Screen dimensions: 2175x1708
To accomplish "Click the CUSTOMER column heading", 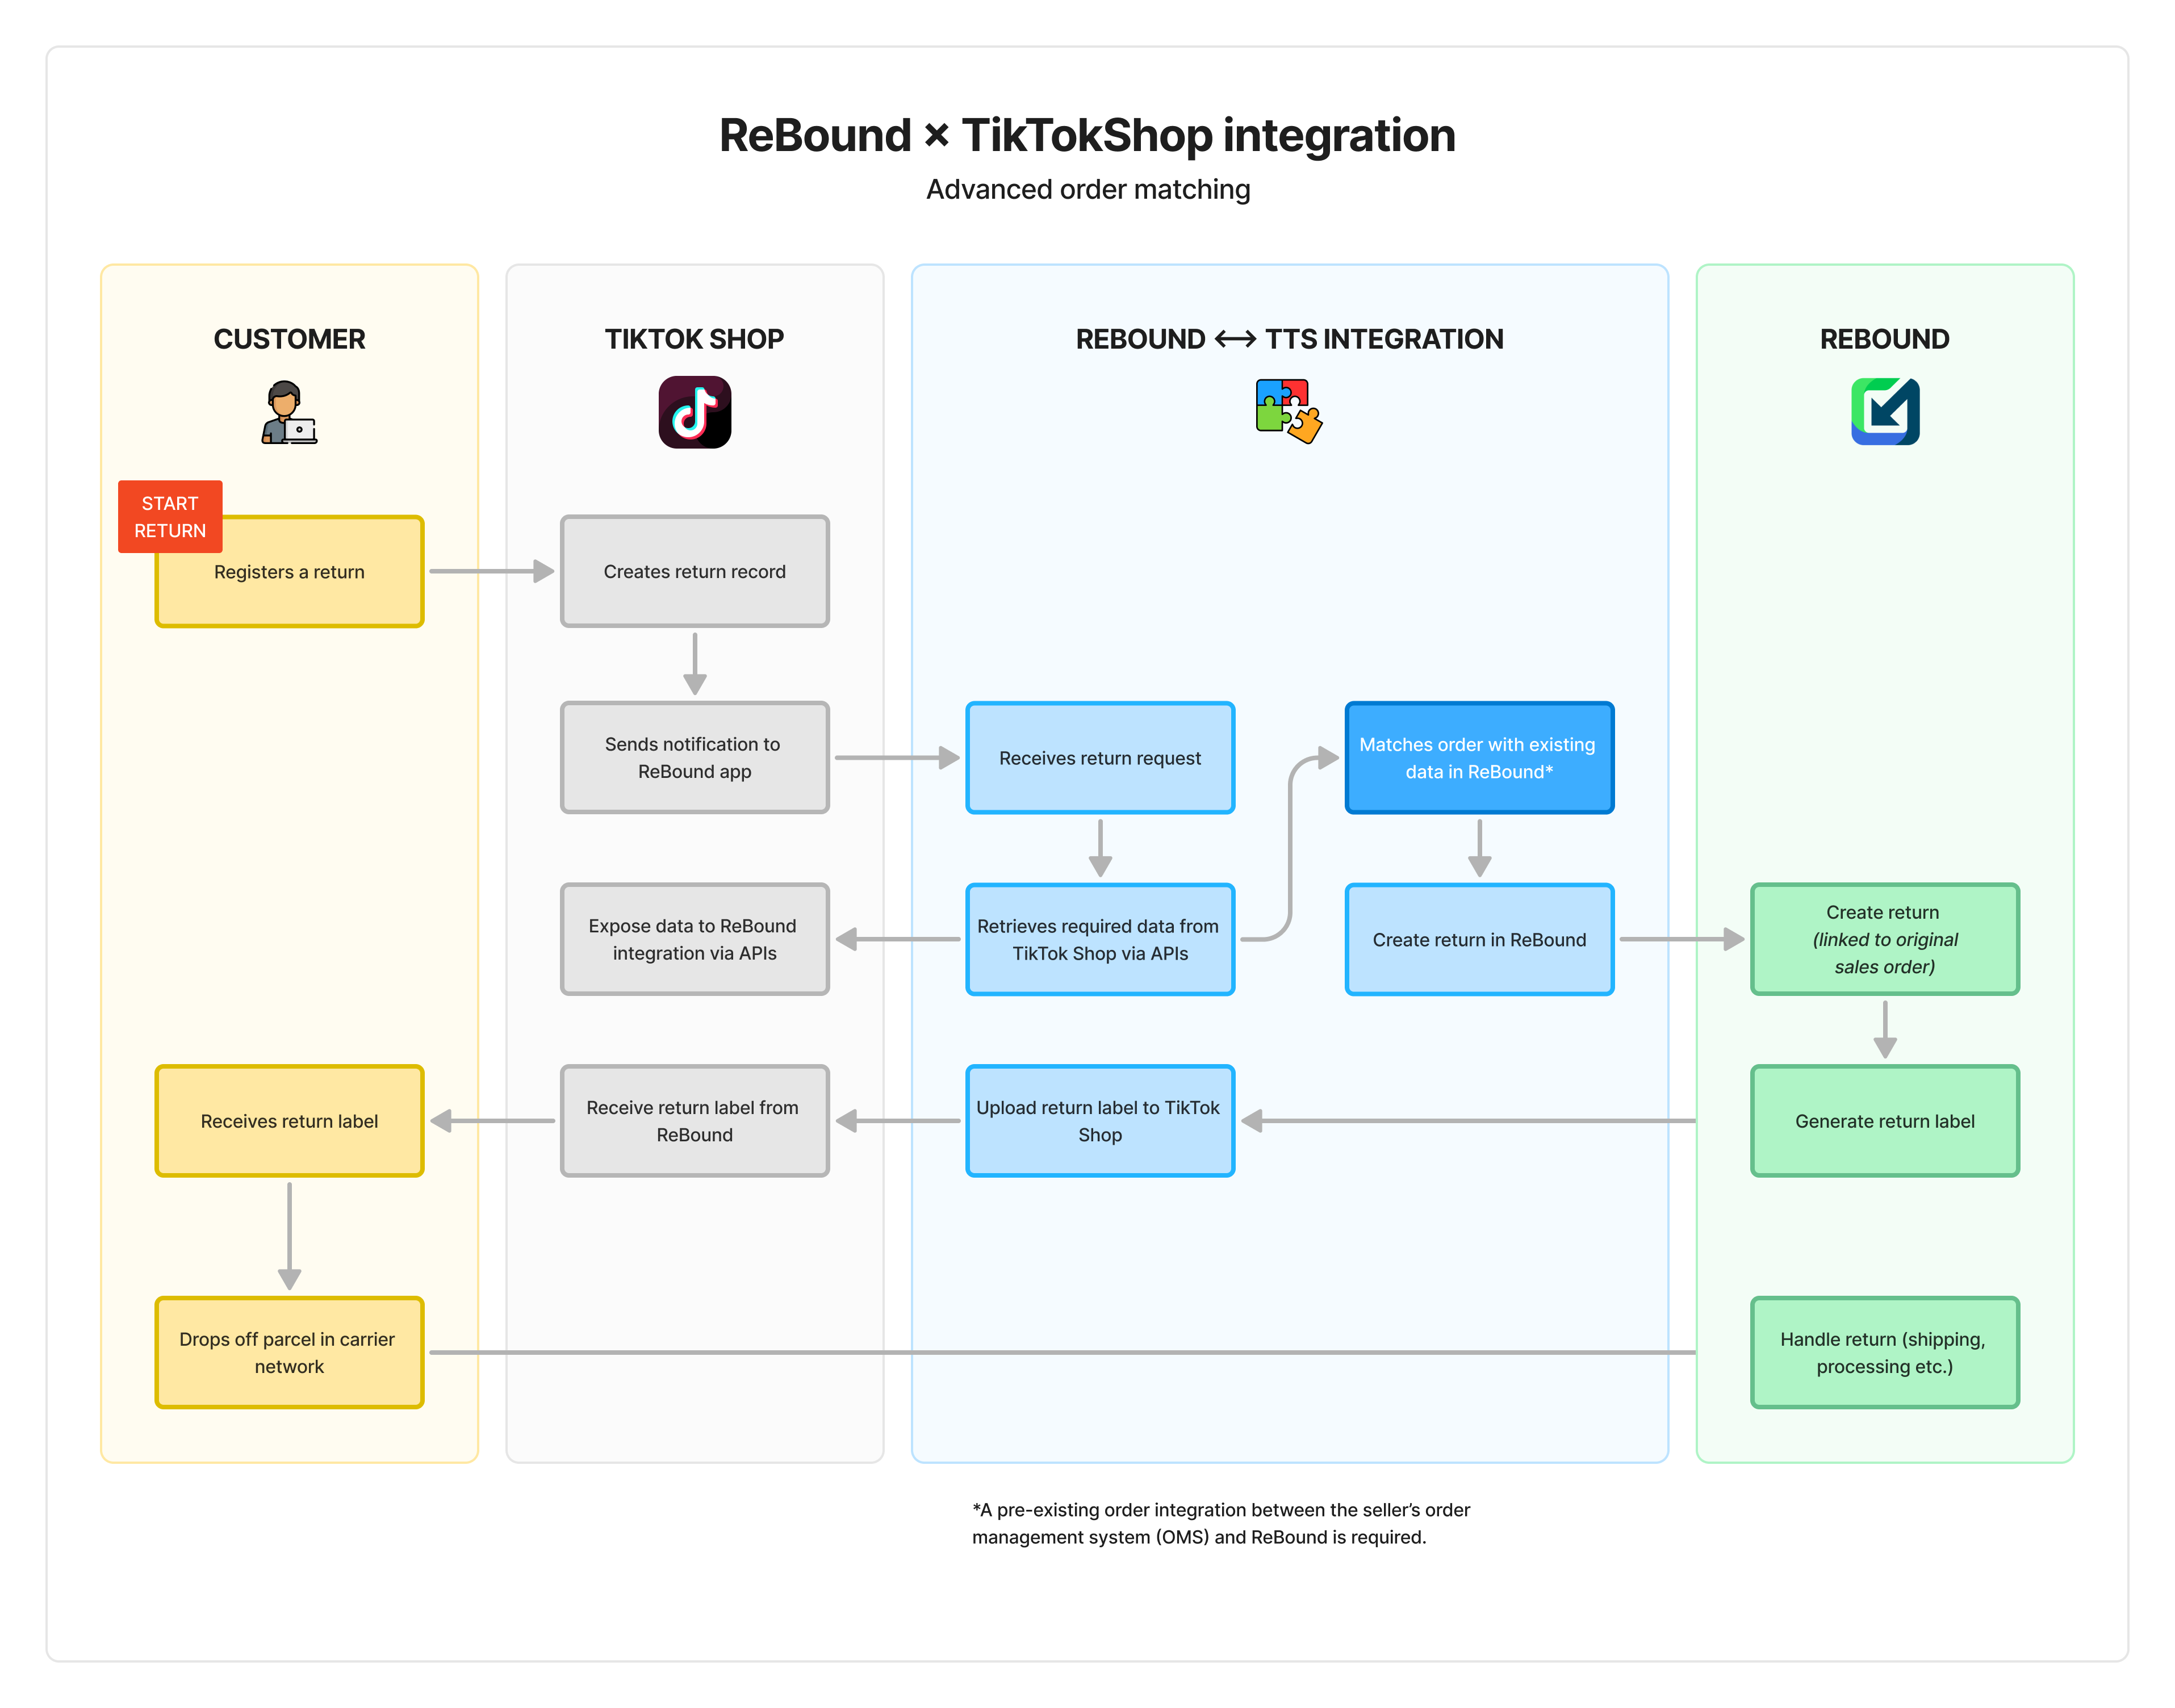I will click(x=289, y=339).
